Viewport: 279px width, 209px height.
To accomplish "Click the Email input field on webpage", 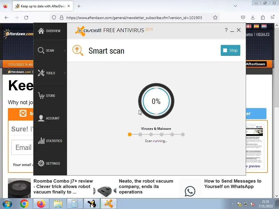I will click(x=22, y=147).
